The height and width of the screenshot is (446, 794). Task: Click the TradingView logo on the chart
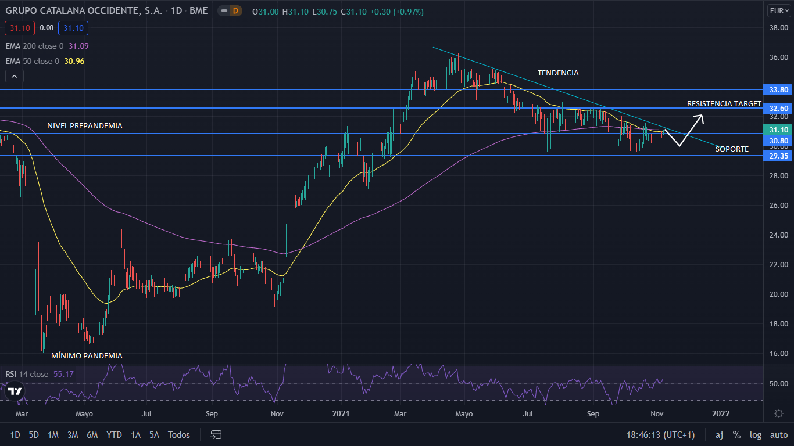pos(13,392)
